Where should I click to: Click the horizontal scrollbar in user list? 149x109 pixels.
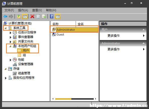click(74, 99)
